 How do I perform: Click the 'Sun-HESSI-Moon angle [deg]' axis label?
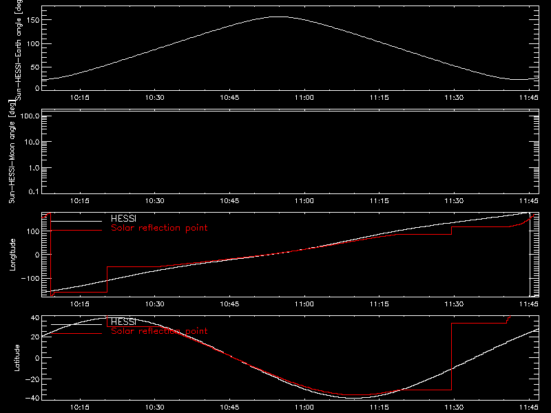[x=12, y=151]
